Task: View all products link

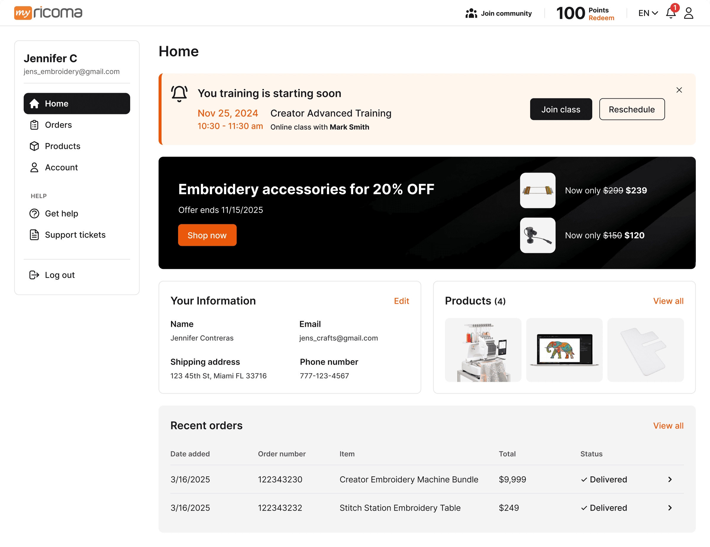Action: [x=668, y=301]
